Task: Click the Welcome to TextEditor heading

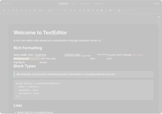Action: [x=40, y=33]
